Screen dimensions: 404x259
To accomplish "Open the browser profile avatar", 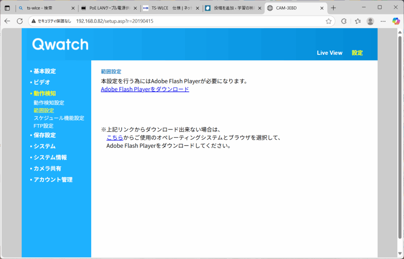I will click(370, 21).
